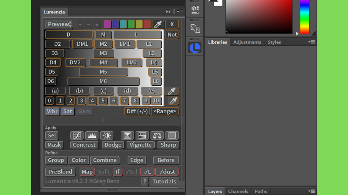Image resolution: width=348 pixels, height=195 pixels.
Task: Switch to the Adjustments tab
Action: click(247, 42)
